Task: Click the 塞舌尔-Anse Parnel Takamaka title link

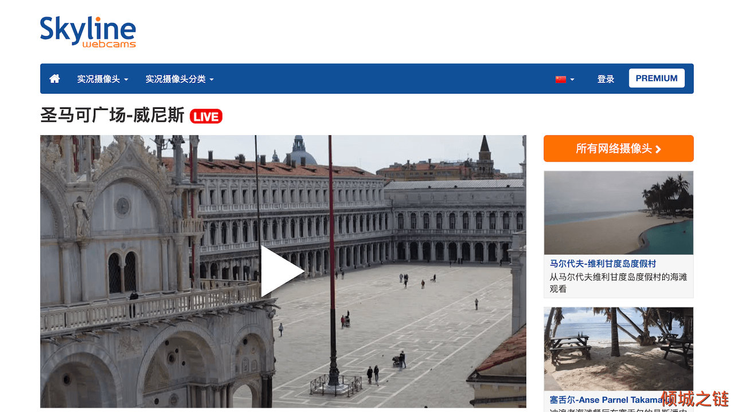Action: pyautogui.click(x=610, y=400)
